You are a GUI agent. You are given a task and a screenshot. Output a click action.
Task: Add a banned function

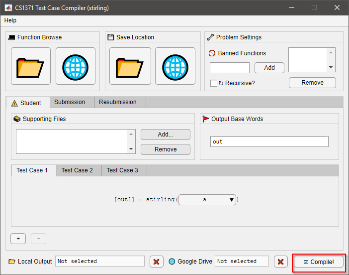click(x=269, y=68)
